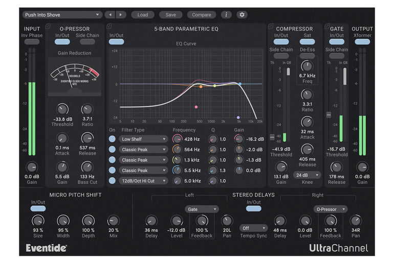The image size is (394, 263).
Task: Select pink EQ node below curve
Action: [196, 107]
